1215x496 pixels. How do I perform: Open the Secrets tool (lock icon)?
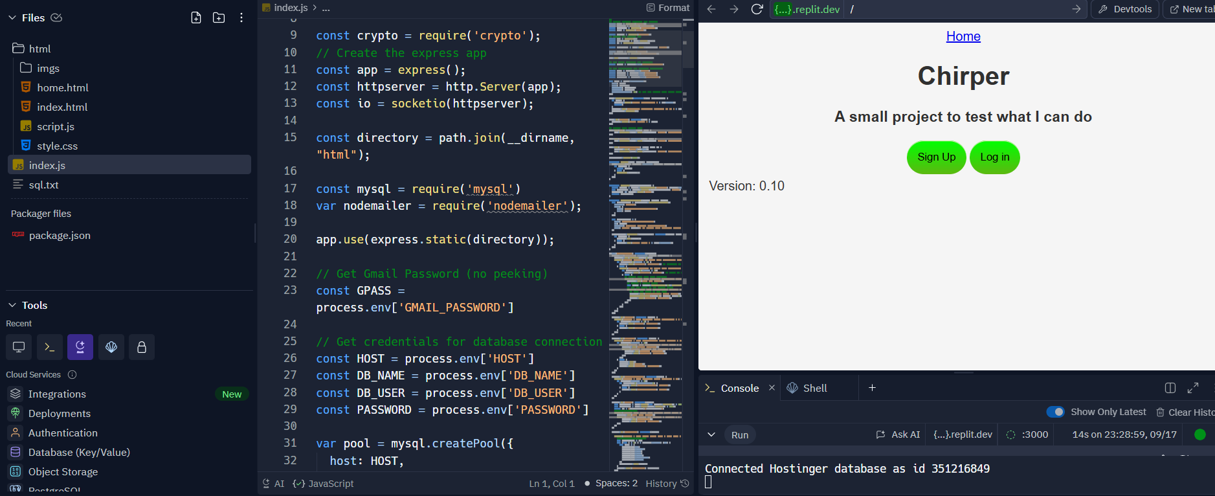[x=141, y=347]
